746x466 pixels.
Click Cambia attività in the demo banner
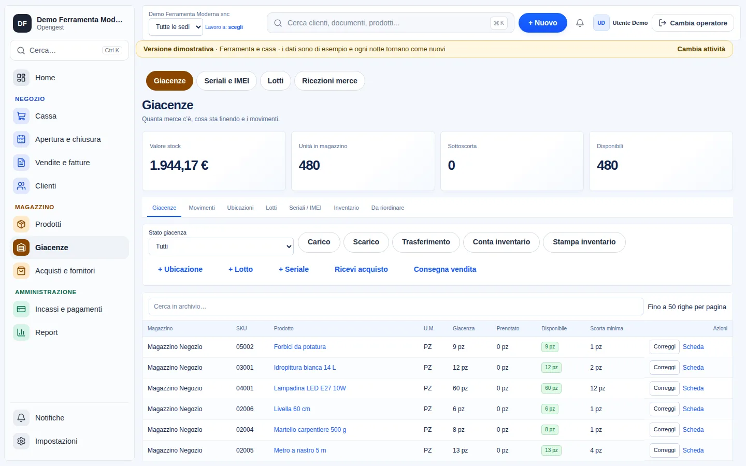click(701, 49)
